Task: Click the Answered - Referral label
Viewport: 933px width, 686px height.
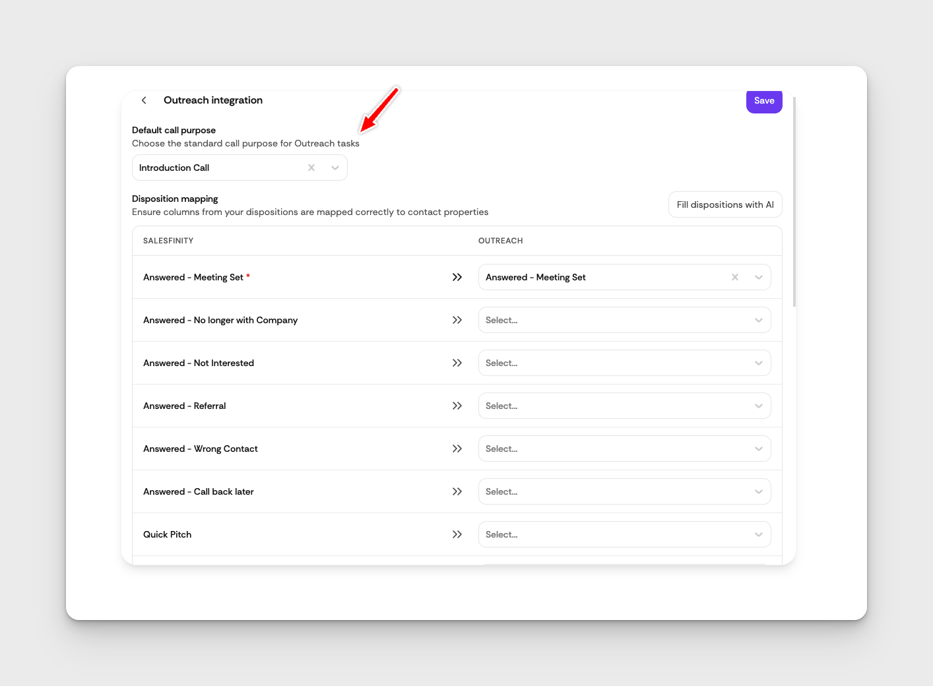Action: point(185,406)
